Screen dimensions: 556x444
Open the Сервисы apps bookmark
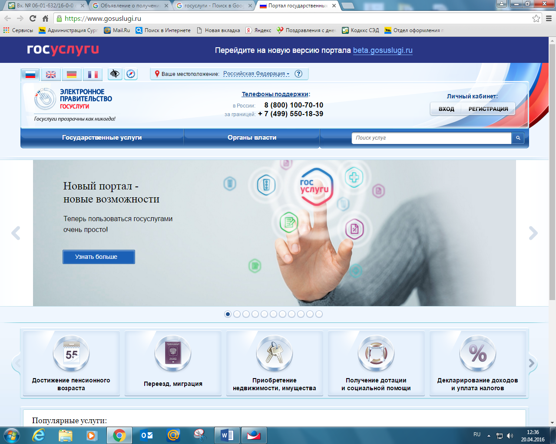pos(18,30)
